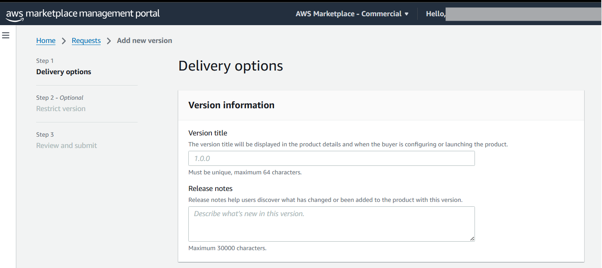
Task: Go to the Home breadcrumb link
Action: (46, 41)
